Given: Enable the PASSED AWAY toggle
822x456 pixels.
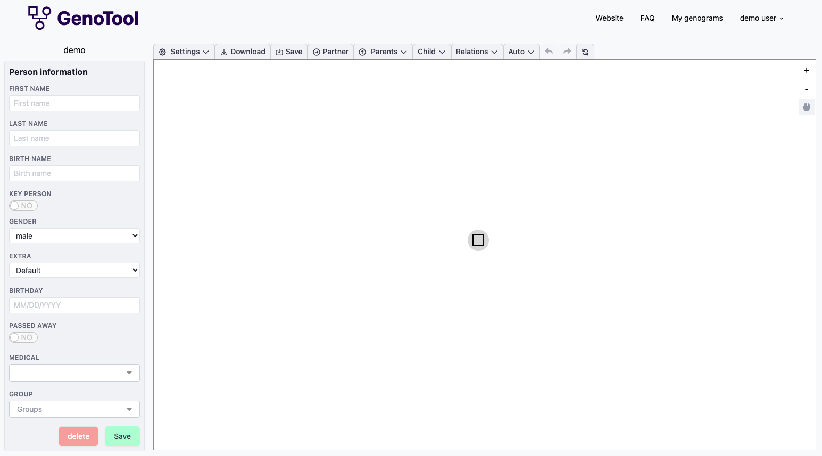Looking at the screenshot, I should [x=23, y=337].
